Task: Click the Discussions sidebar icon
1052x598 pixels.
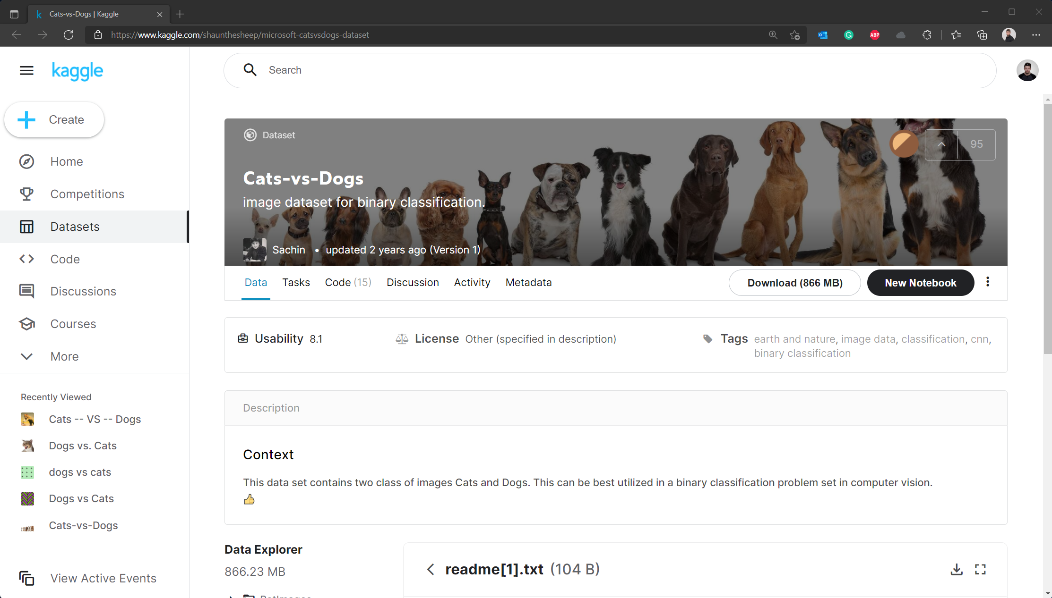Action: click(26, 291)
